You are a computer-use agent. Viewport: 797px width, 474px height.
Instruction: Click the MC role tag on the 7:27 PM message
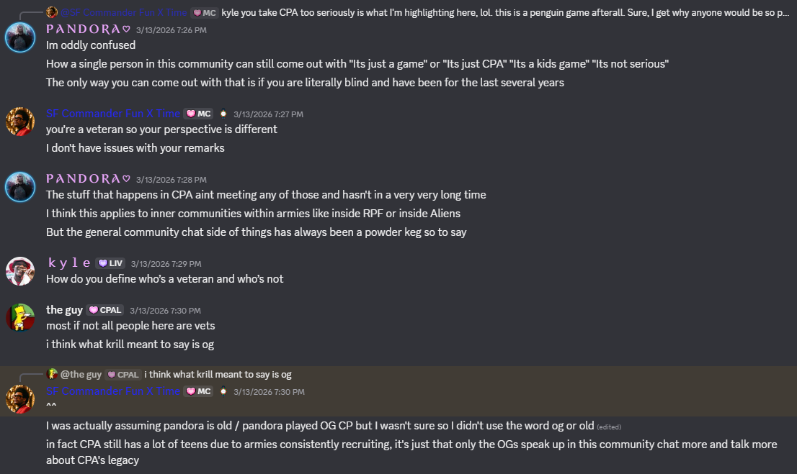pyautogui.click(x=199, y=114)
